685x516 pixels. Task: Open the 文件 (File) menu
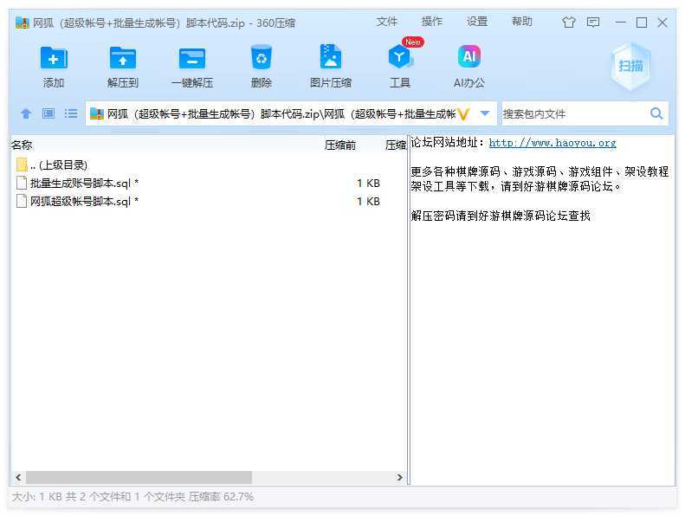387,22
